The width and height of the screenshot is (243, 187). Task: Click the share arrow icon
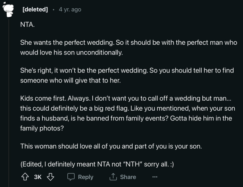(x=114, y=177)
